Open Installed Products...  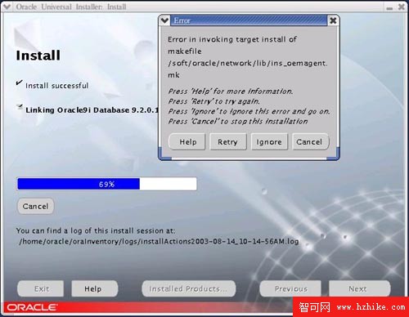pyautogui.click(x=189, y=288)
